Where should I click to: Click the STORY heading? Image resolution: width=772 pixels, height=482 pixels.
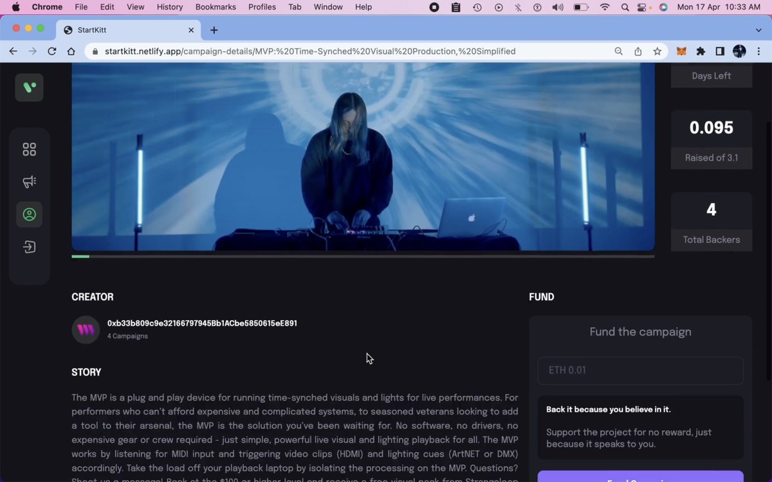tap(86, 372)
